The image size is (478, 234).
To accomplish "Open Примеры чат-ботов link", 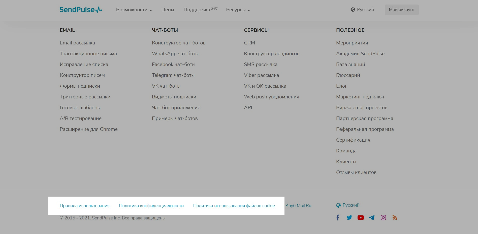I will coord(175,119).
